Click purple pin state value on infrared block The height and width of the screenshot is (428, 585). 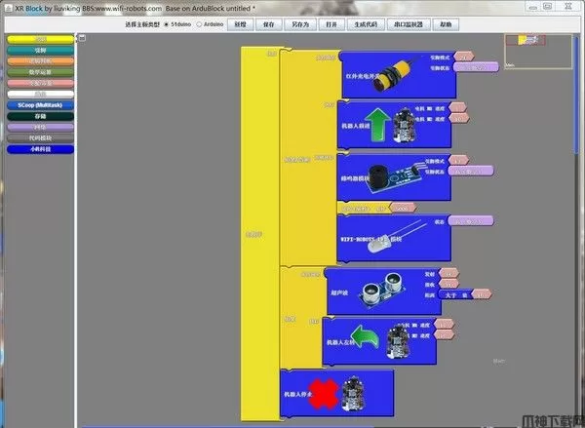[476, 67]
